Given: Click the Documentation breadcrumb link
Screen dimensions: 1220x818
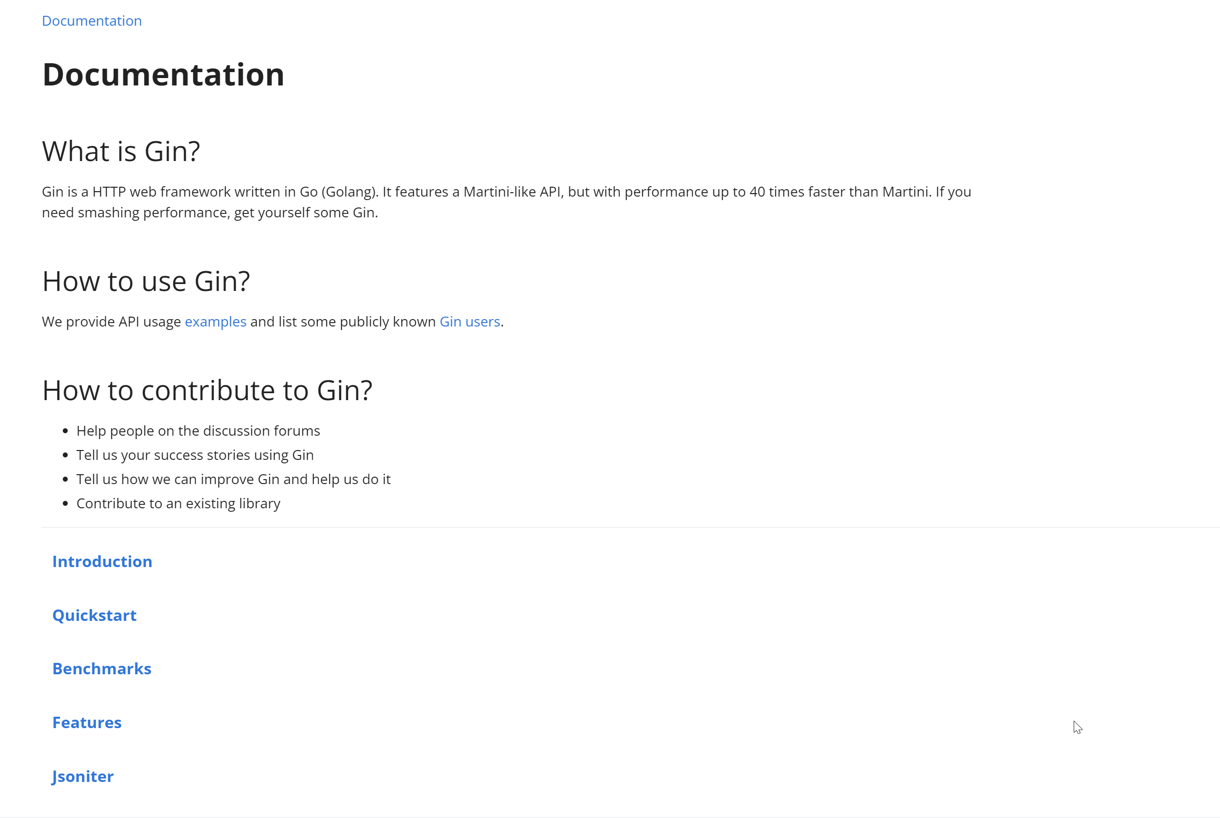Looking at the screenshot, I should 91,21.
